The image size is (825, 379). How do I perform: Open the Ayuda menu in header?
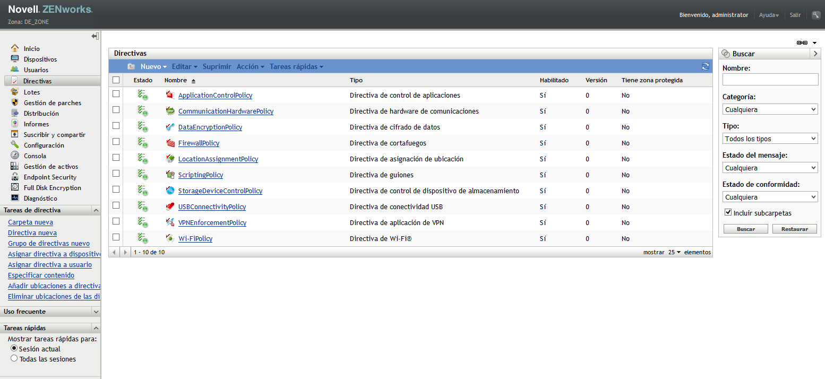[769, 15]
